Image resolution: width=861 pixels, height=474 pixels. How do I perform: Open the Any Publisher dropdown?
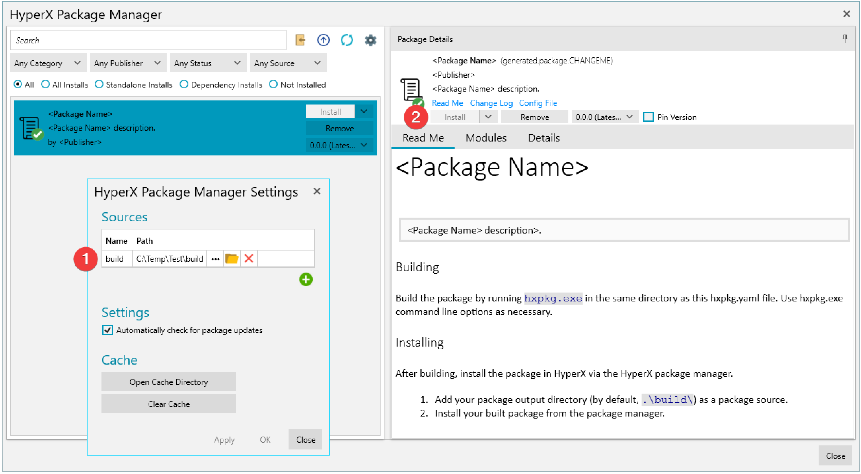pyautogui.click(x=128, y=63)
